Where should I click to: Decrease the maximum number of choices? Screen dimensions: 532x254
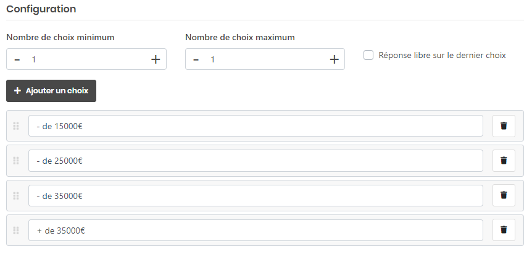point(196,59)
